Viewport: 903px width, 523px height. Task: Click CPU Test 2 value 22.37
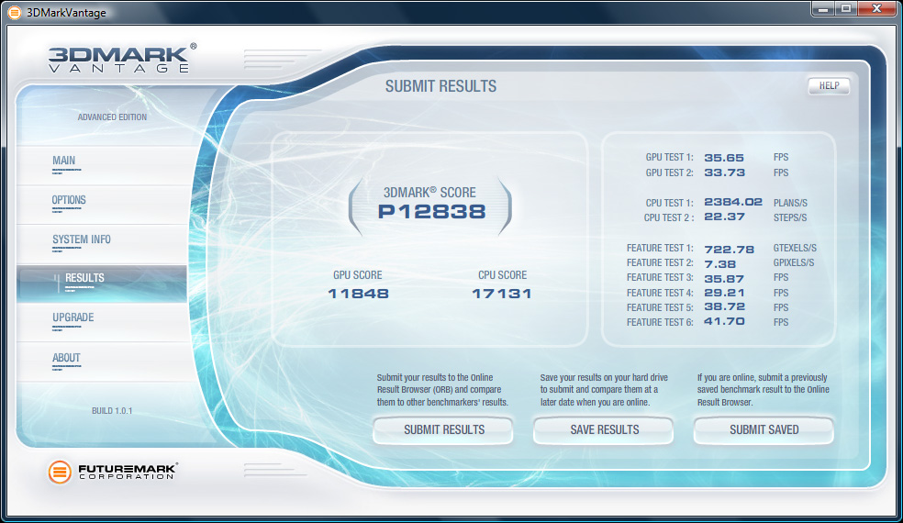[x=724, y=217]
